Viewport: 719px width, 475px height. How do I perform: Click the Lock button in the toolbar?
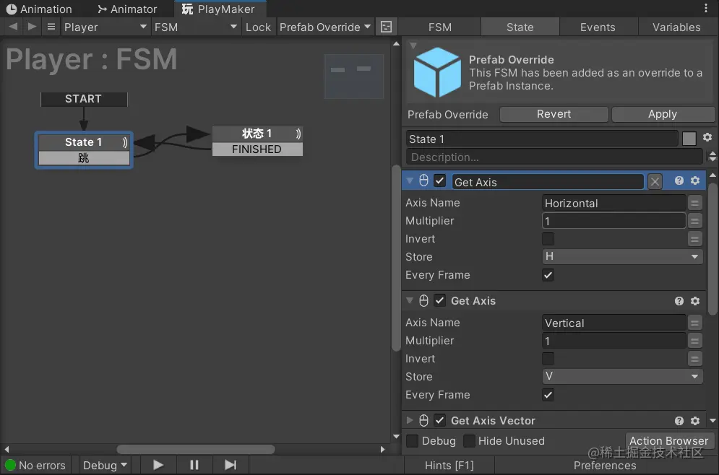click(x=258, y=27)
